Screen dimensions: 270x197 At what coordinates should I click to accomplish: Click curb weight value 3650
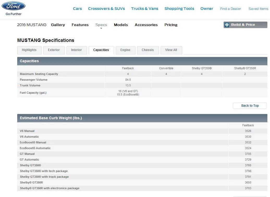click(248, 182)
